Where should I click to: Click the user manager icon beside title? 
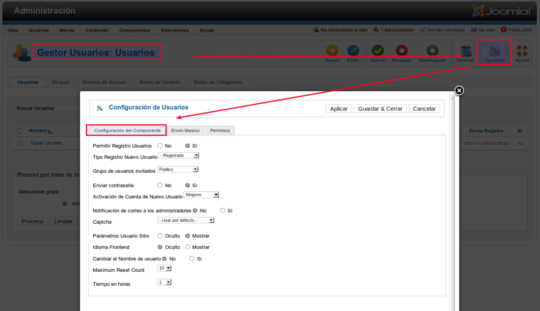pos(21,52)
